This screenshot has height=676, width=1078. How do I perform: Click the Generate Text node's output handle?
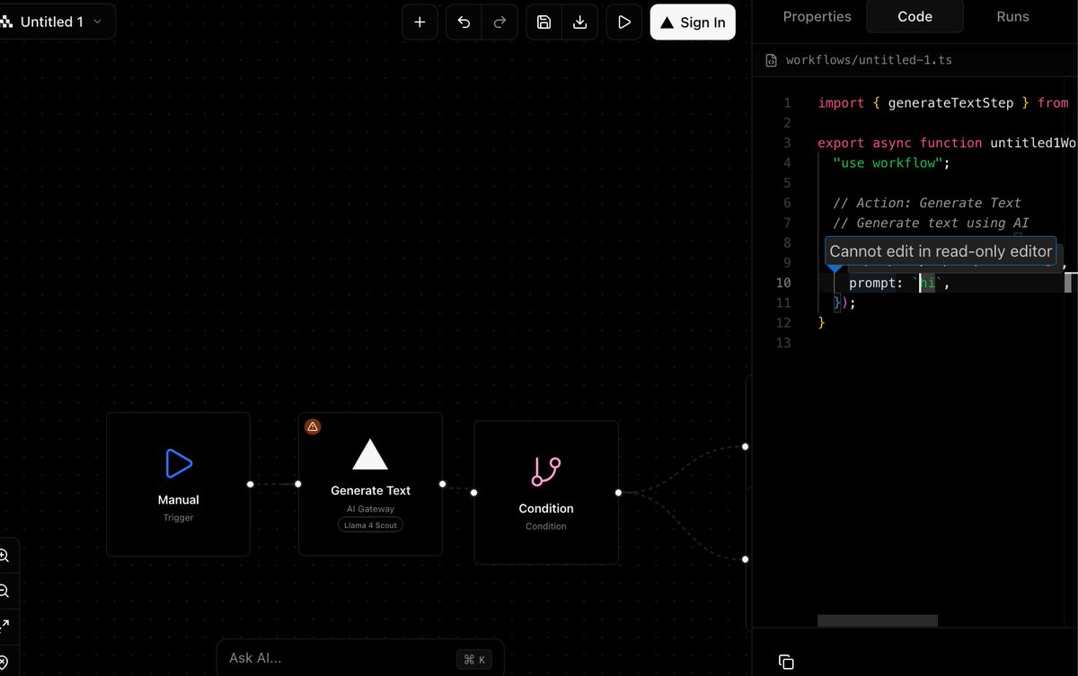(x=442, y=484)
